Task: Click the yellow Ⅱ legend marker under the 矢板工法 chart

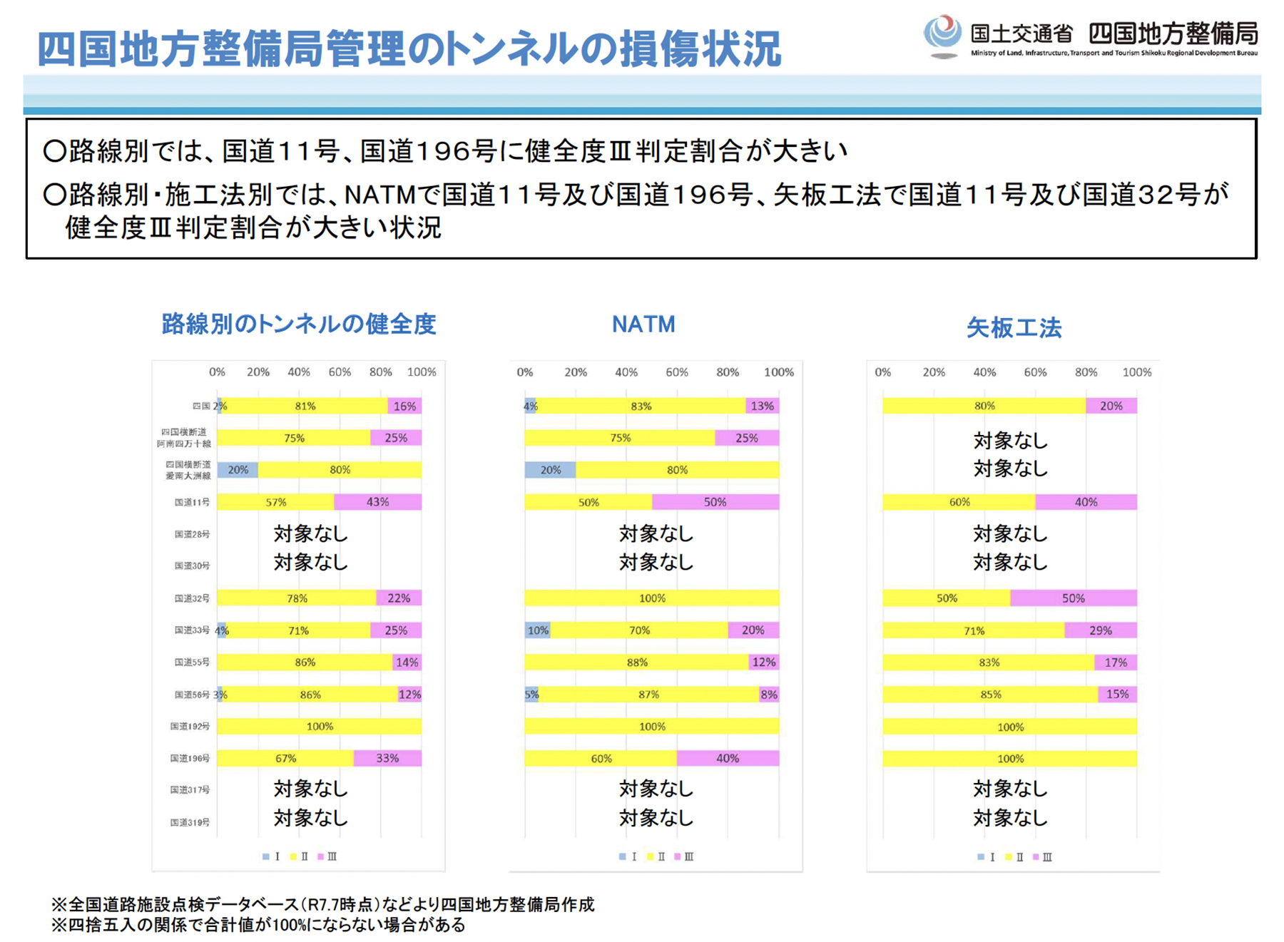Action: 1008,857
